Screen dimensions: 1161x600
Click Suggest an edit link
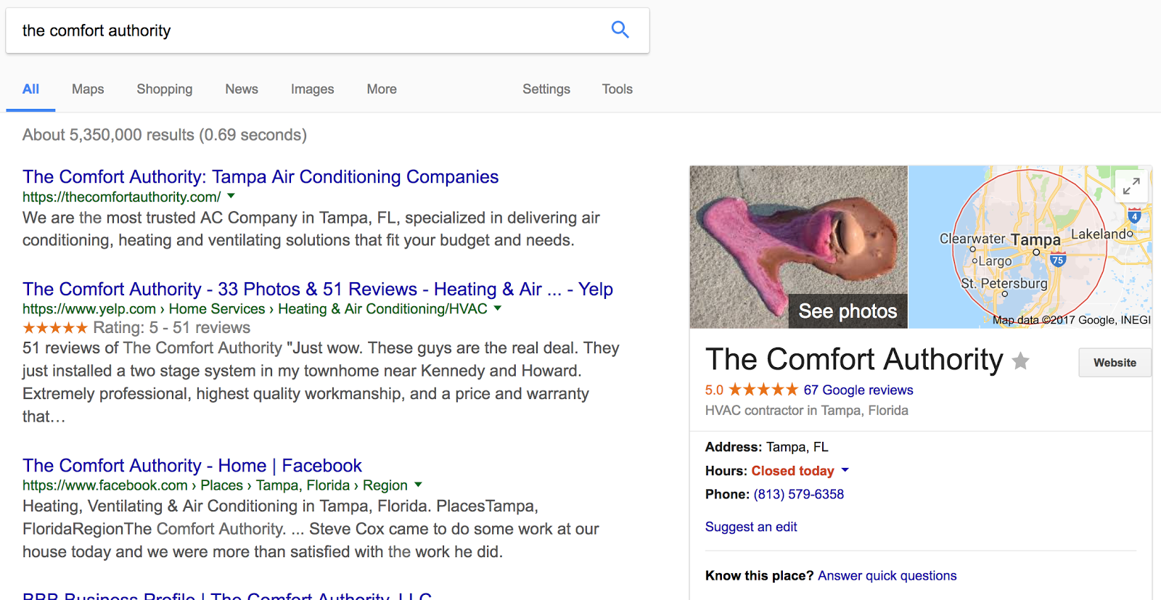click(751, 527)
